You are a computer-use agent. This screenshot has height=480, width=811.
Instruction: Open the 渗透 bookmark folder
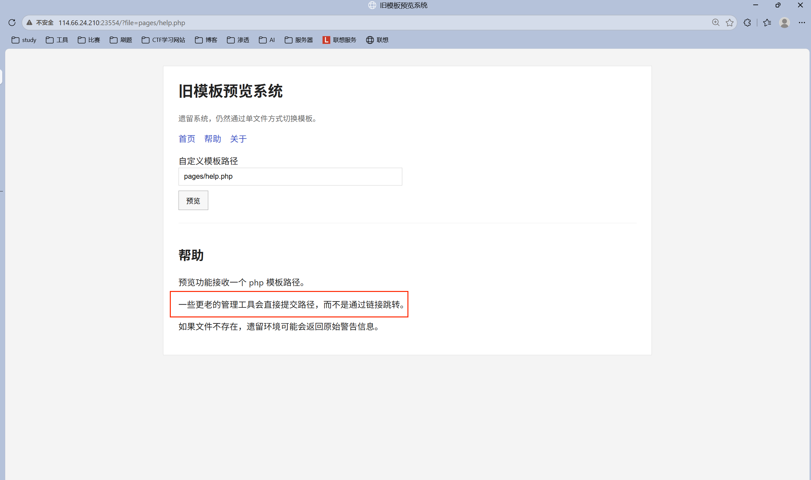238,40
